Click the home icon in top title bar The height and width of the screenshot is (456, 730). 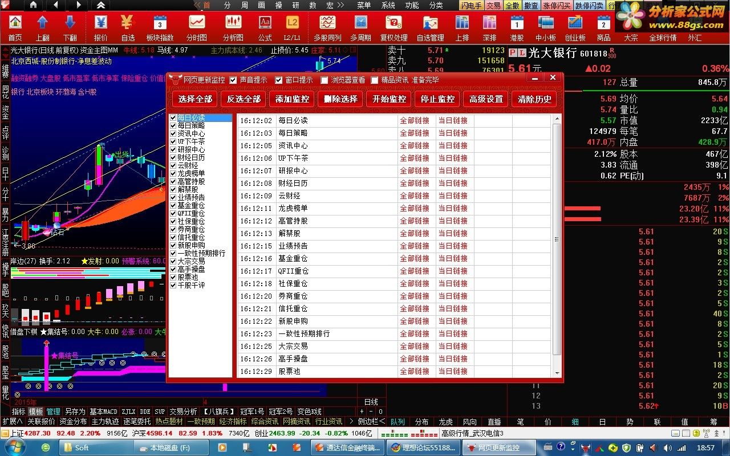tap(33, 5)
